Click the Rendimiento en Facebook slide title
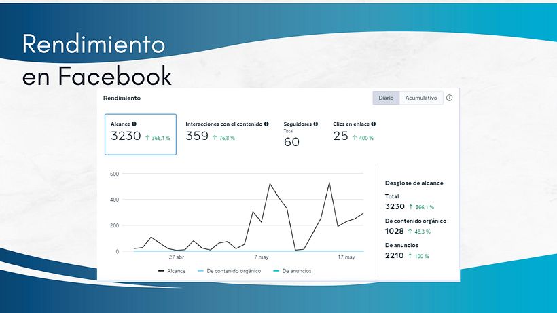 [97, 60]
